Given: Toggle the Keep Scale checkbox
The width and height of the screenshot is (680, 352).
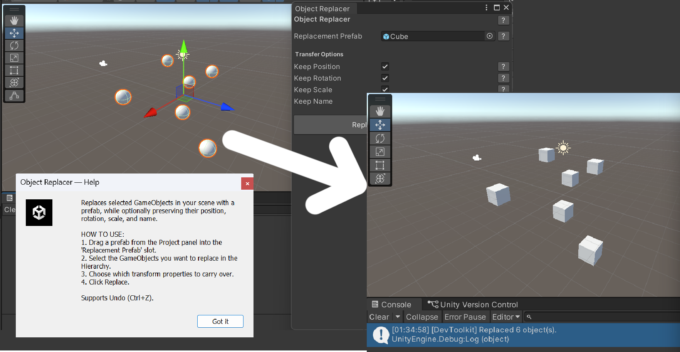Looking at the screenshot, I should click(x=385, y=89).
